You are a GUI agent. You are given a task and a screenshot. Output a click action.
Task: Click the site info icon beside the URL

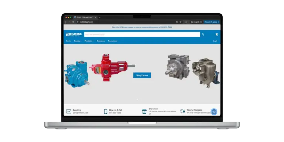tap(78, 22)
